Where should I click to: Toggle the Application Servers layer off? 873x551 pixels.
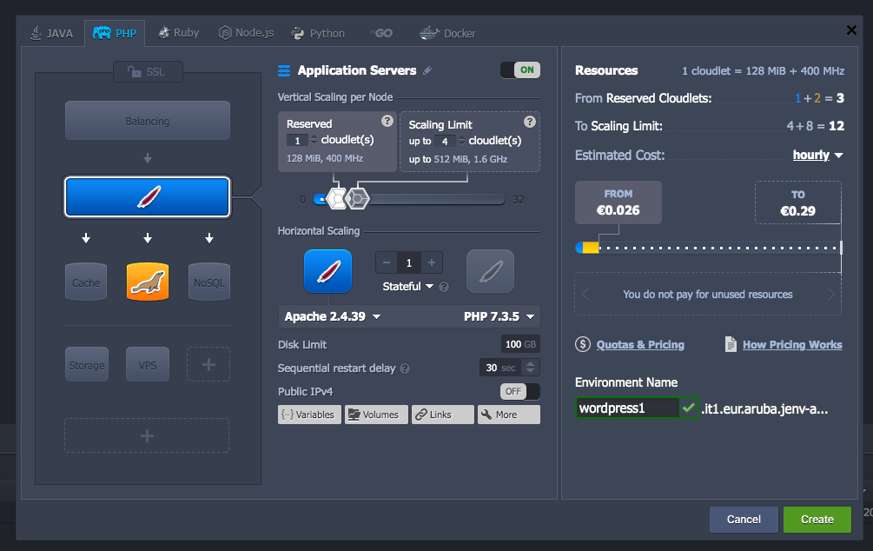(x=519, y=70)
